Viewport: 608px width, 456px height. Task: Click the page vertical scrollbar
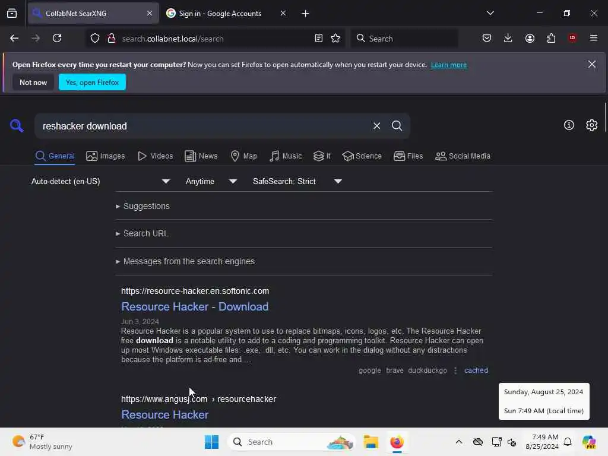(605, 118)
